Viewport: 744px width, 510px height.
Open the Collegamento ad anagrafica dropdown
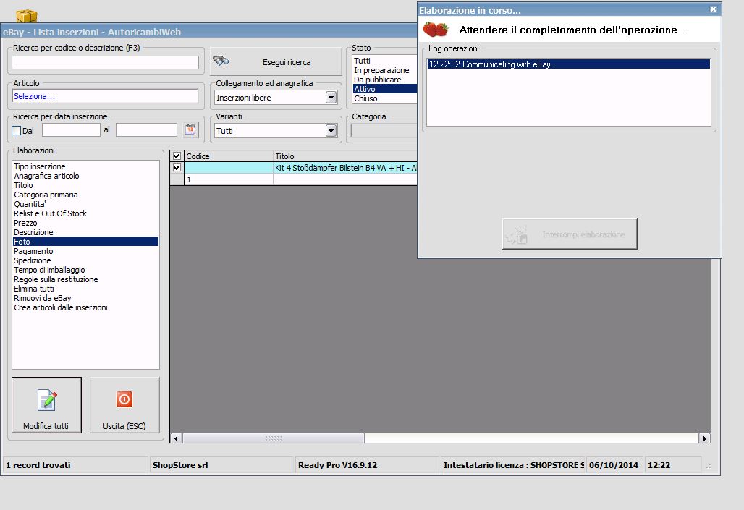click(x=331, y=97)
